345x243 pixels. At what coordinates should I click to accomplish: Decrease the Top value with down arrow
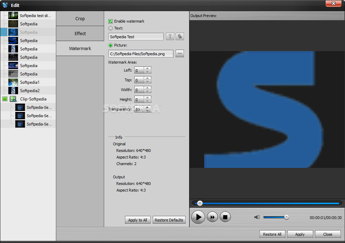[148, 82]
